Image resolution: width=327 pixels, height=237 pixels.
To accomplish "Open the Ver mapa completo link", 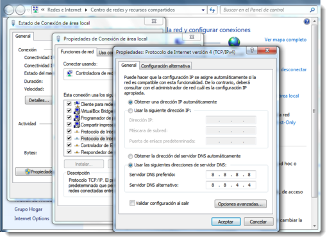I will tap(285, 40).
